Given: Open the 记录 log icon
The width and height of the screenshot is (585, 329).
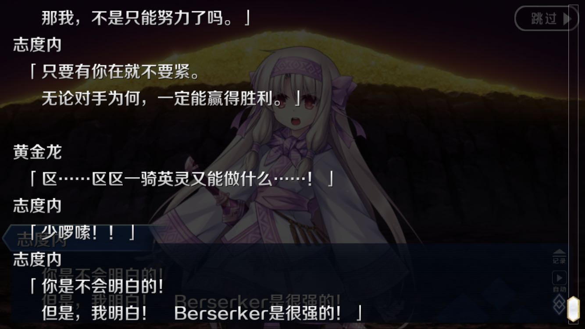Looking at the screenshot, I should [x=559, y=257].
